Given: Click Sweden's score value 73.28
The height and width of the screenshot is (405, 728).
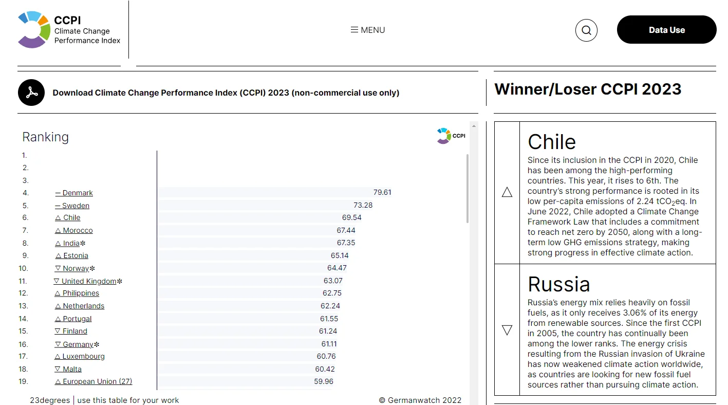Looking at the screenshot, I should pyautogui.click(x=363, y=205).
